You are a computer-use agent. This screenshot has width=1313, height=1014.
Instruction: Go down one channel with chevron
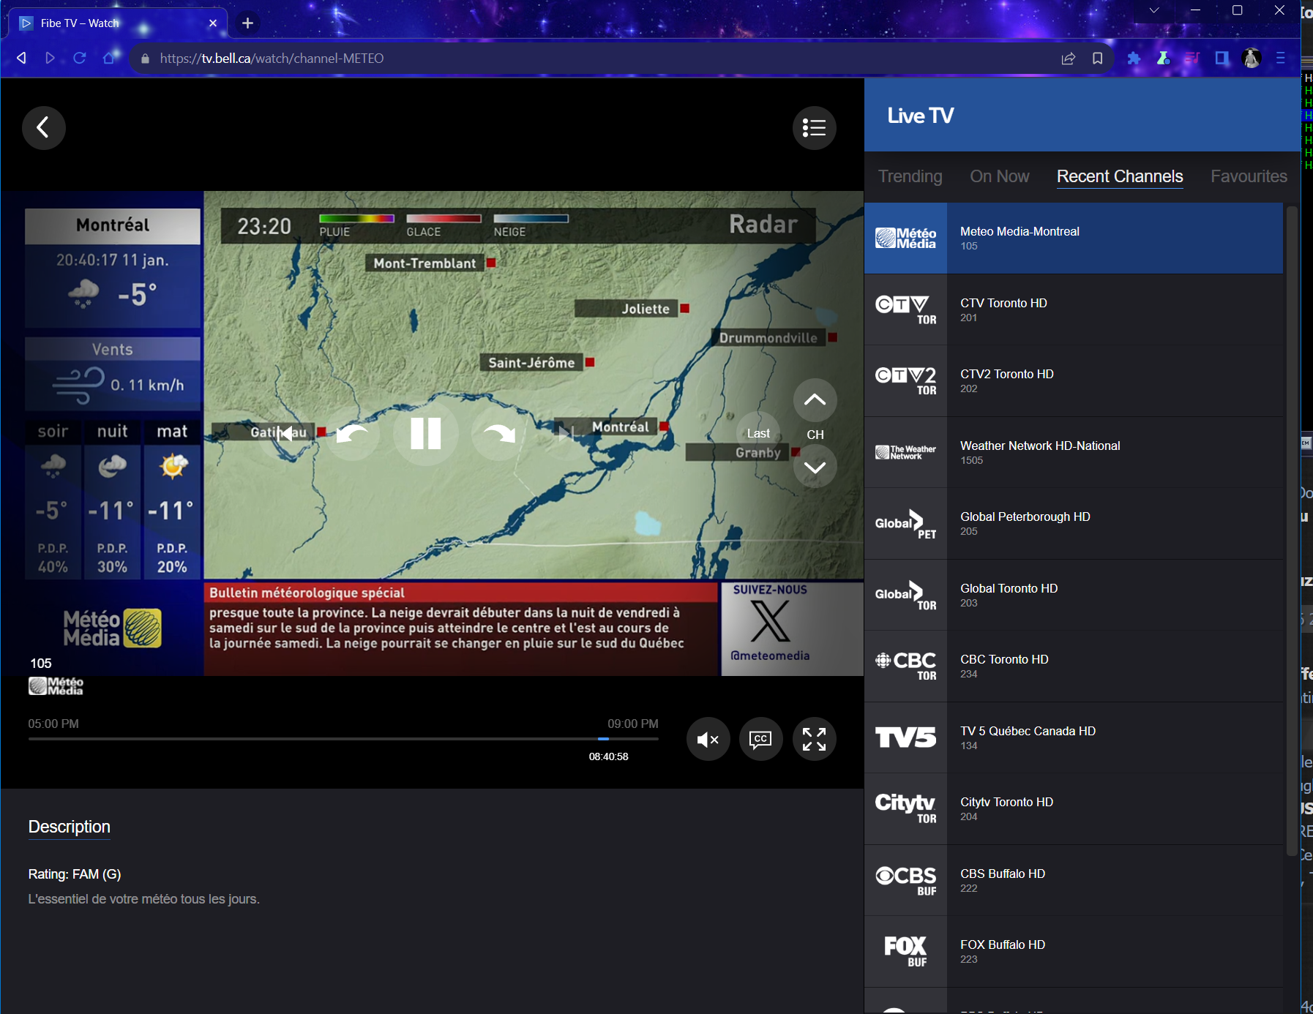click(815, 467)
